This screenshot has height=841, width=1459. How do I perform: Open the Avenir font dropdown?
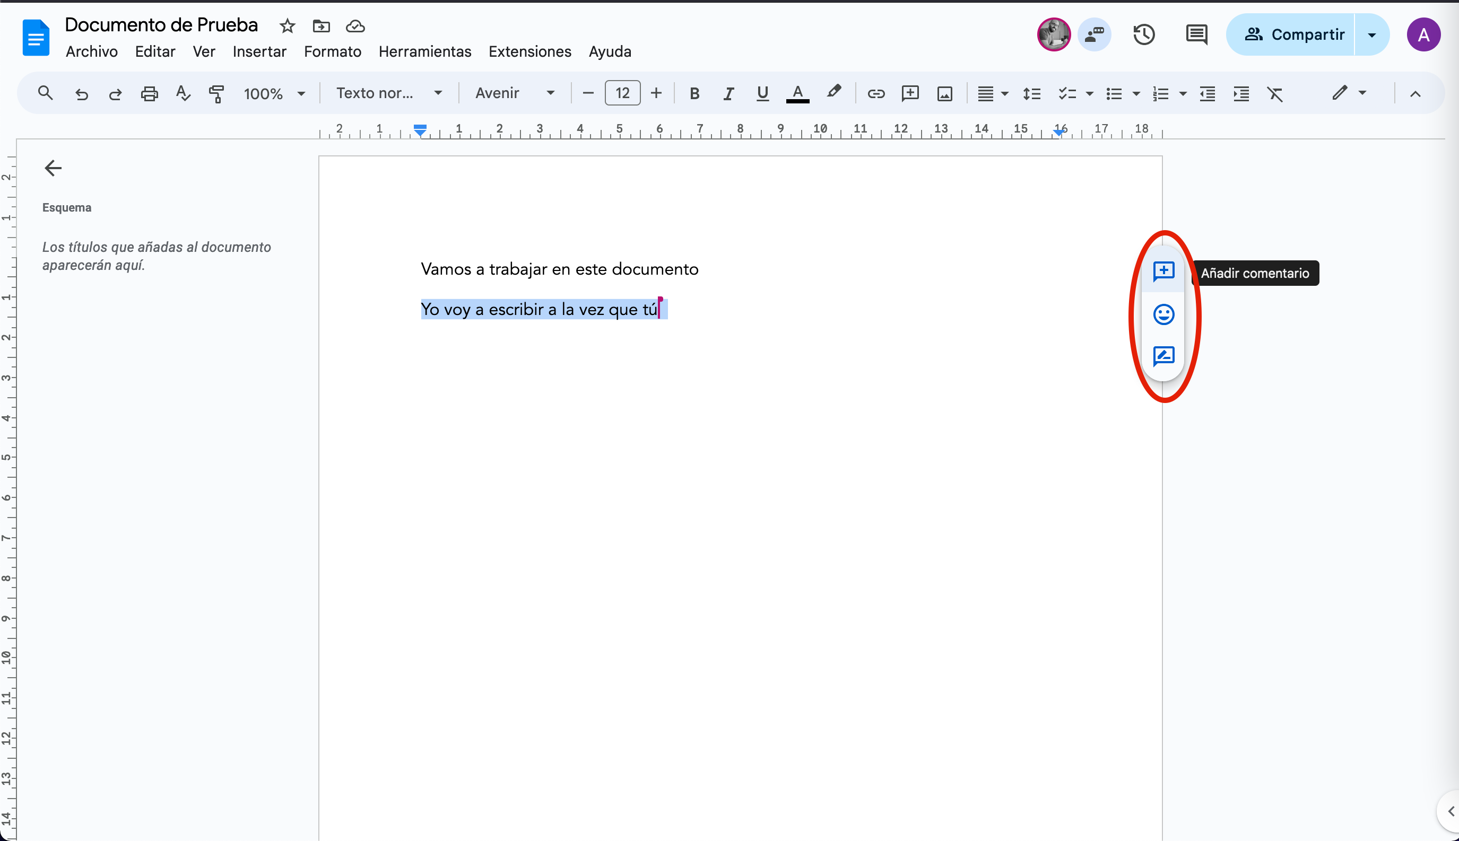[514, 93]
